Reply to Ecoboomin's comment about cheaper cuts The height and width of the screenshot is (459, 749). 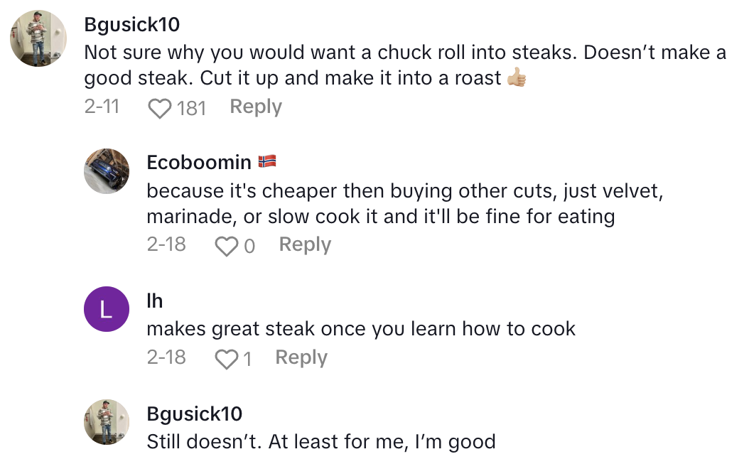point(305,244)
